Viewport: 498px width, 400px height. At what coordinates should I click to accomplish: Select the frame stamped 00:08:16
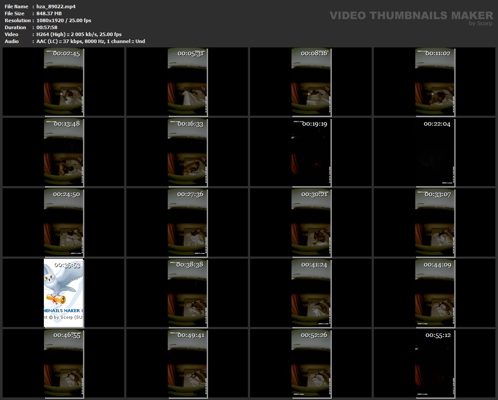(311, 82)
